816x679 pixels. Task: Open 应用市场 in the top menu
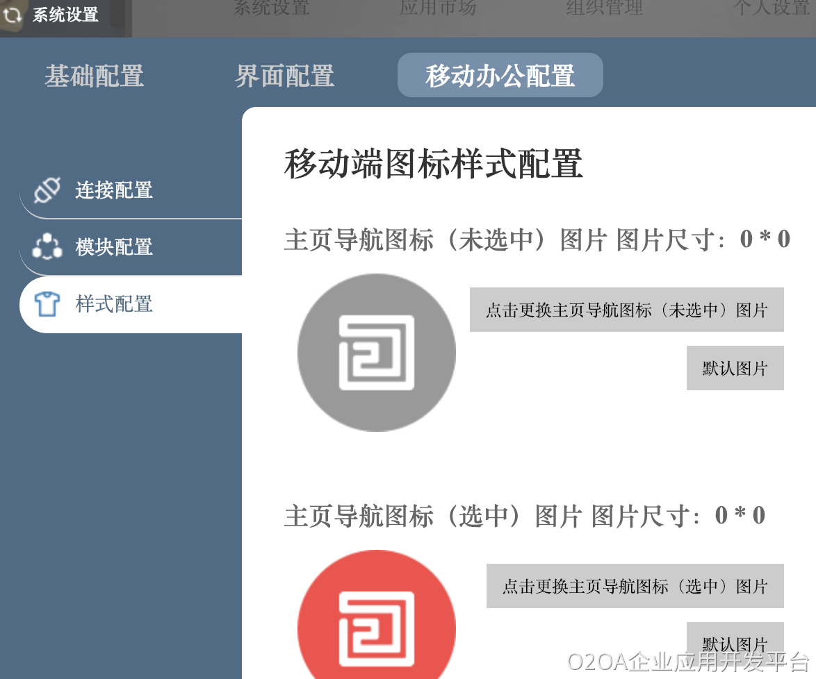[438, 8]
